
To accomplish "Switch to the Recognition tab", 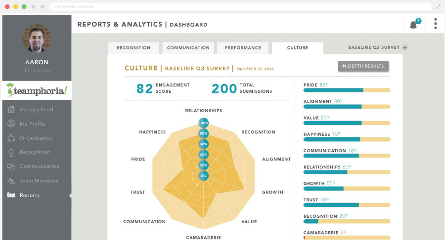I will coord(133,48).
